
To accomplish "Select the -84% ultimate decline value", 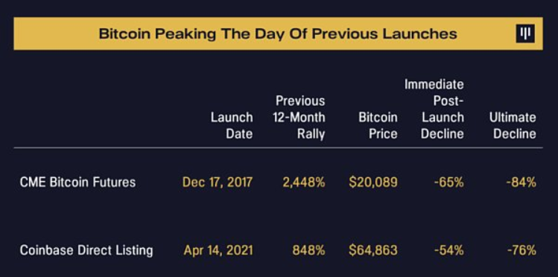I will [x=521, y=182].
